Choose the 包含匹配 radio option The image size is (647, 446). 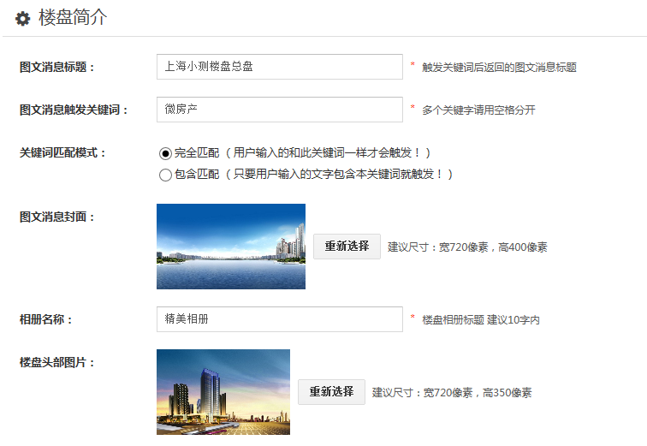click(165, 175)
